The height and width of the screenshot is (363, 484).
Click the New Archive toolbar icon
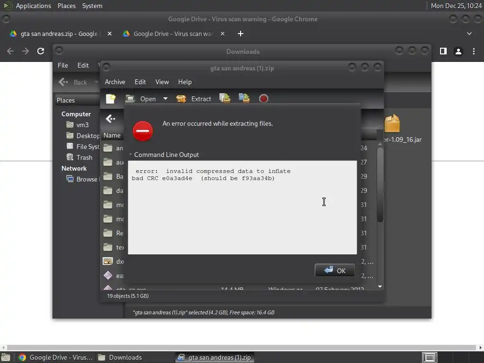111,99
